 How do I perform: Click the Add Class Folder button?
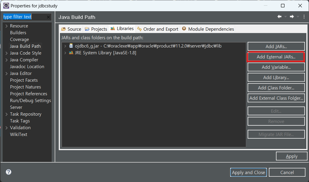point(276,88)
